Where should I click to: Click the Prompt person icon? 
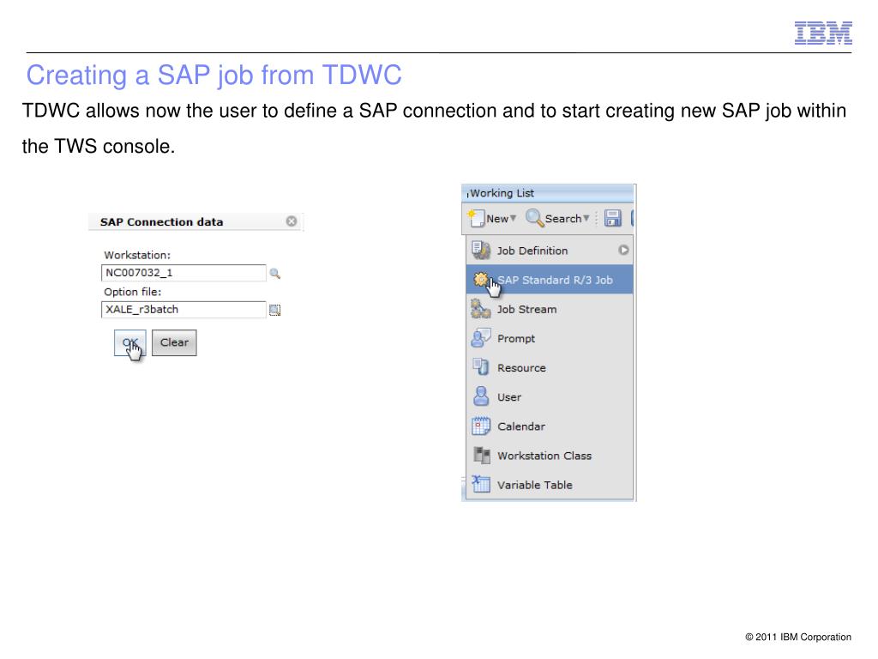point(481,338)
